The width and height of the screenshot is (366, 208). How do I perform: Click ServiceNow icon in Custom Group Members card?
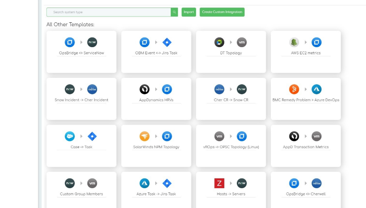tap(70, 183)
